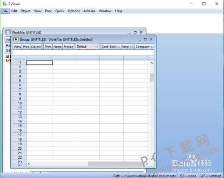Click the Freeze button
The height and width of the screenshot is (178, 224).
coord(68,47)
